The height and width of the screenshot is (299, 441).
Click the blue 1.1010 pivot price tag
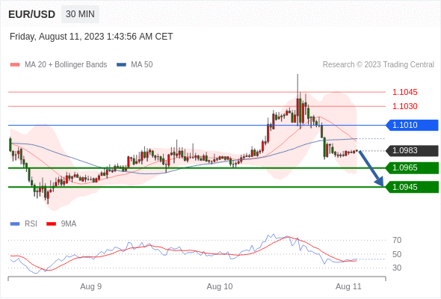(412, 125)
